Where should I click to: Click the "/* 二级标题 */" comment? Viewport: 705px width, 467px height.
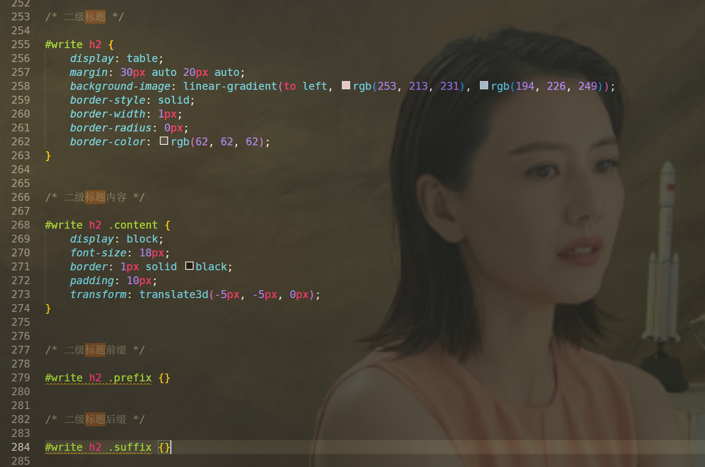[x=85, y=17]
